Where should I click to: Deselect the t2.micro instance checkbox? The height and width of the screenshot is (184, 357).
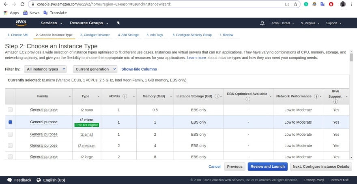point(10,122)
